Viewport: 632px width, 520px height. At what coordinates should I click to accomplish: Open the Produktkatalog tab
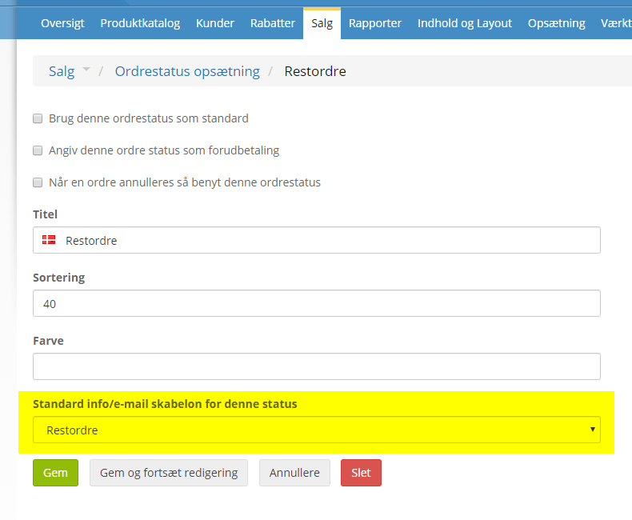point(140,23)
